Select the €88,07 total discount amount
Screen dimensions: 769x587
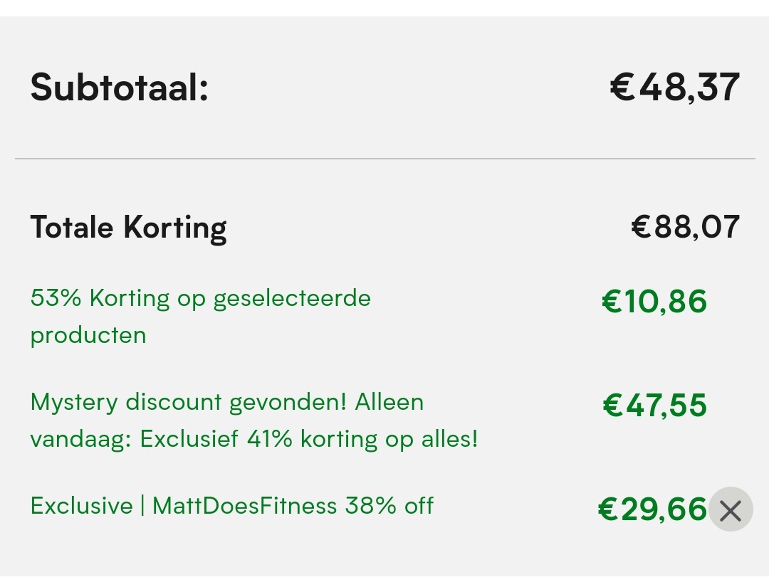point(685,228)
